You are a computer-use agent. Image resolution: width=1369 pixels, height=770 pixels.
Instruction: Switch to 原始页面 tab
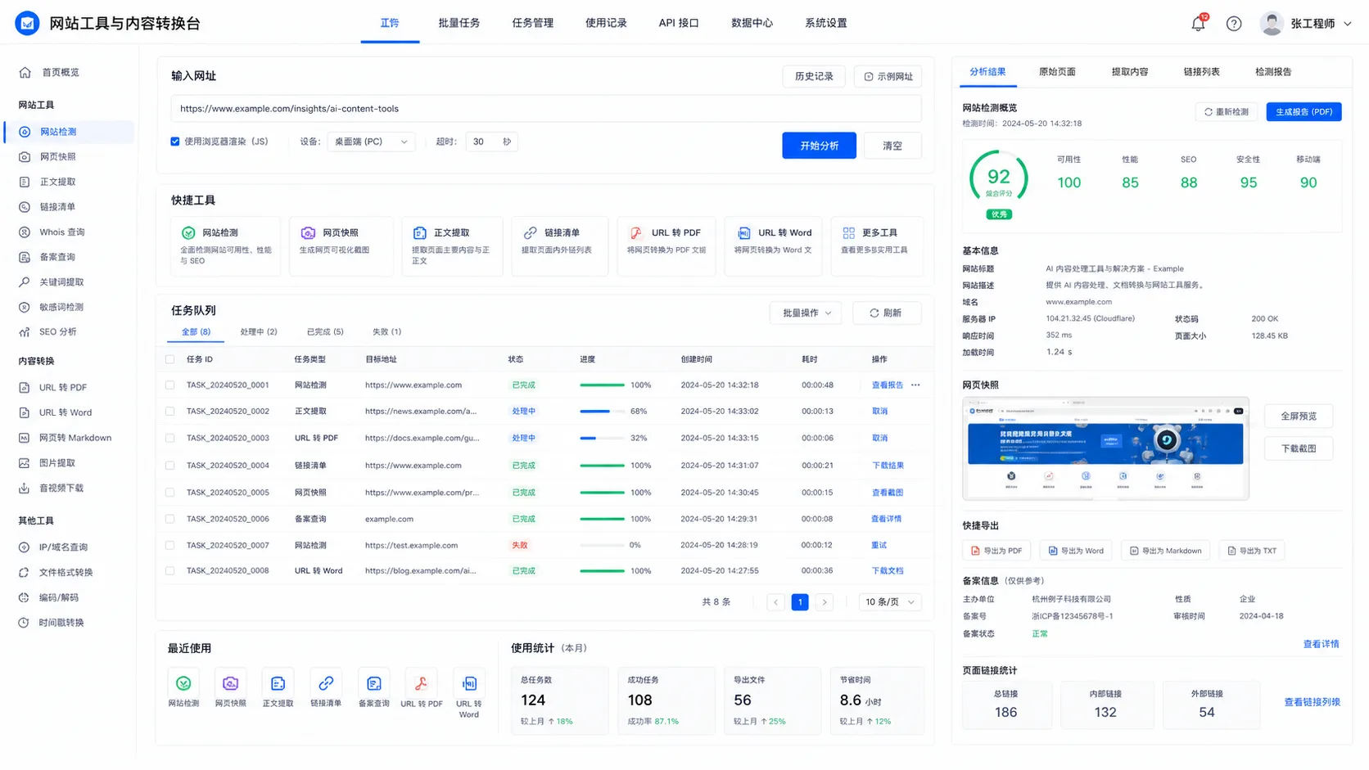tap(1057, 72)
